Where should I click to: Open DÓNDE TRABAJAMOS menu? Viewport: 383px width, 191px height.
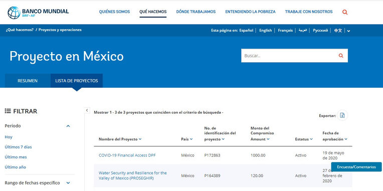(x=196, y=12)
